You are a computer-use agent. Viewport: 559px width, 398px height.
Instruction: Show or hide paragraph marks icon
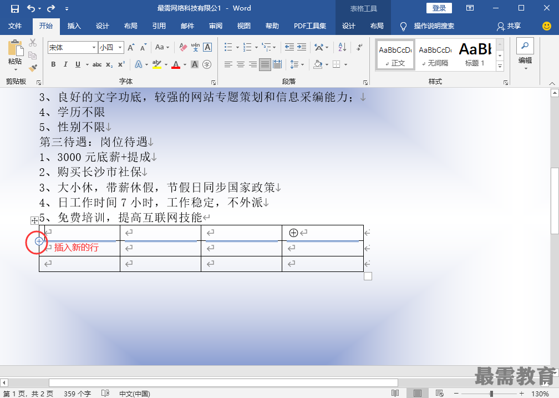pos(359,47)
